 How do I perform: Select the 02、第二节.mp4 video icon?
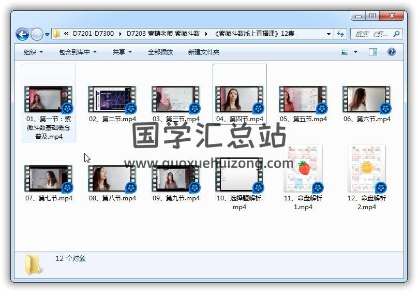pyautogui.click(x=112, y=99)
